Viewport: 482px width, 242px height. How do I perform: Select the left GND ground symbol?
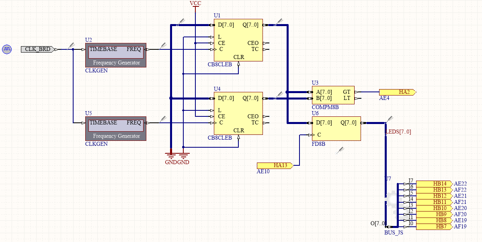[x=171, y=154]
